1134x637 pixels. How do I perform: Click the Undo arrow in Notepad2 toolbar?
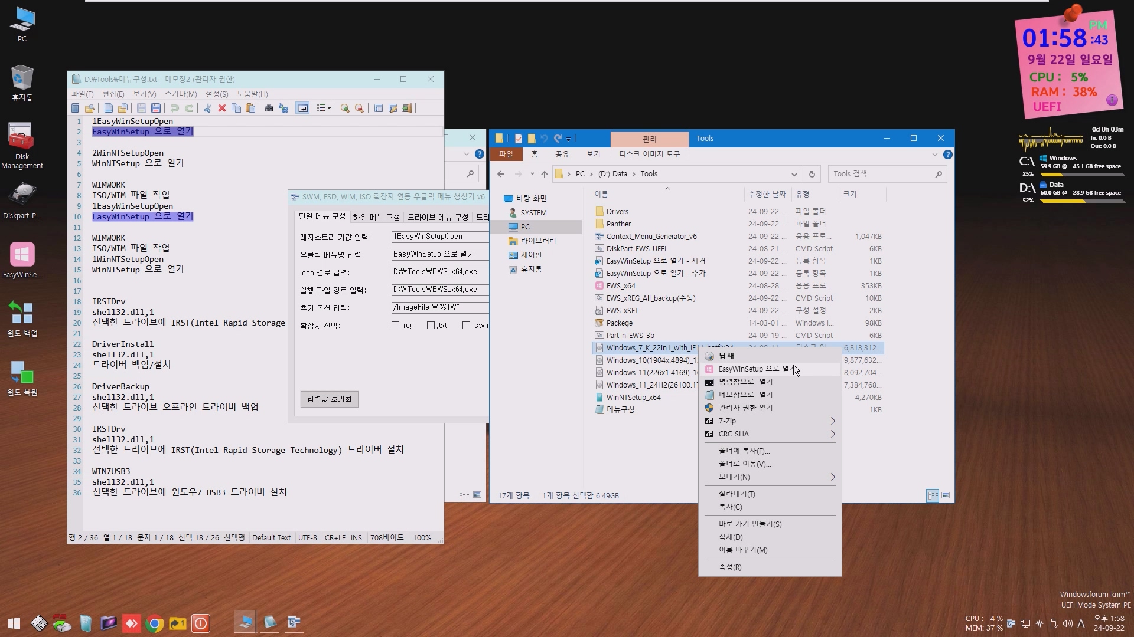(175, 109)
